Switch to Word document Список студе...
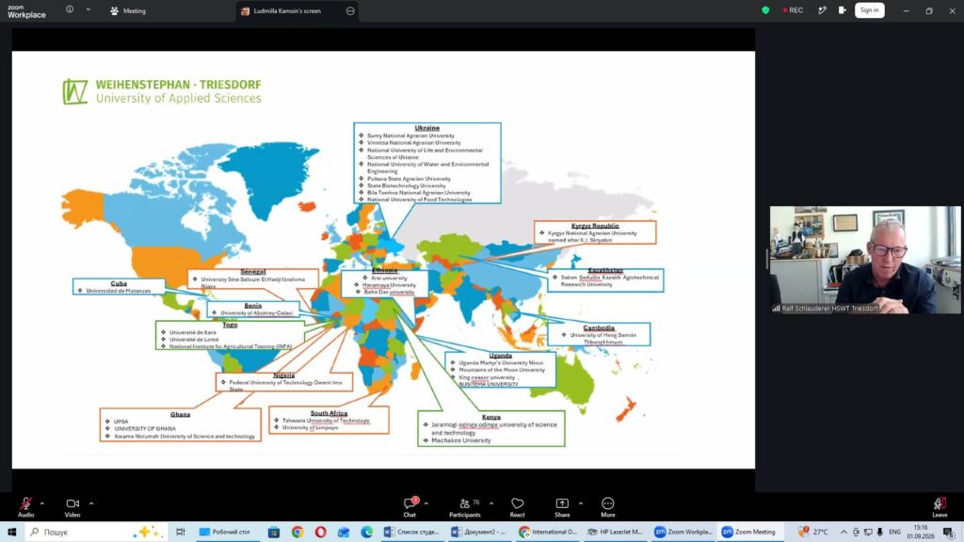Screen dimensions: 964x542 tap(411, 533)
